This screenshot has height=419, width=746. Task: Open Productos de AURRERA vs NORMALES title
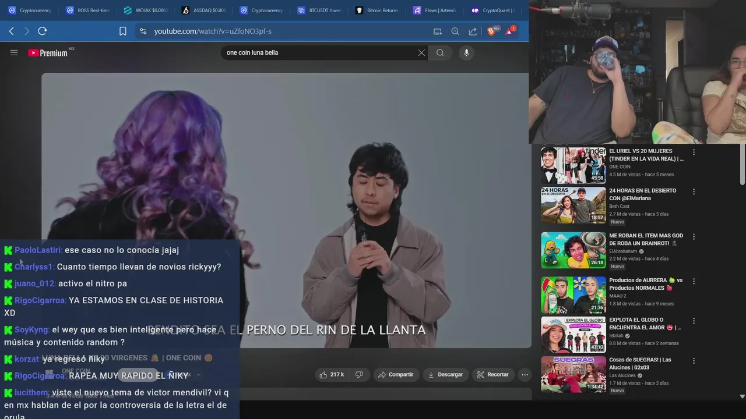tap(646, 284)
